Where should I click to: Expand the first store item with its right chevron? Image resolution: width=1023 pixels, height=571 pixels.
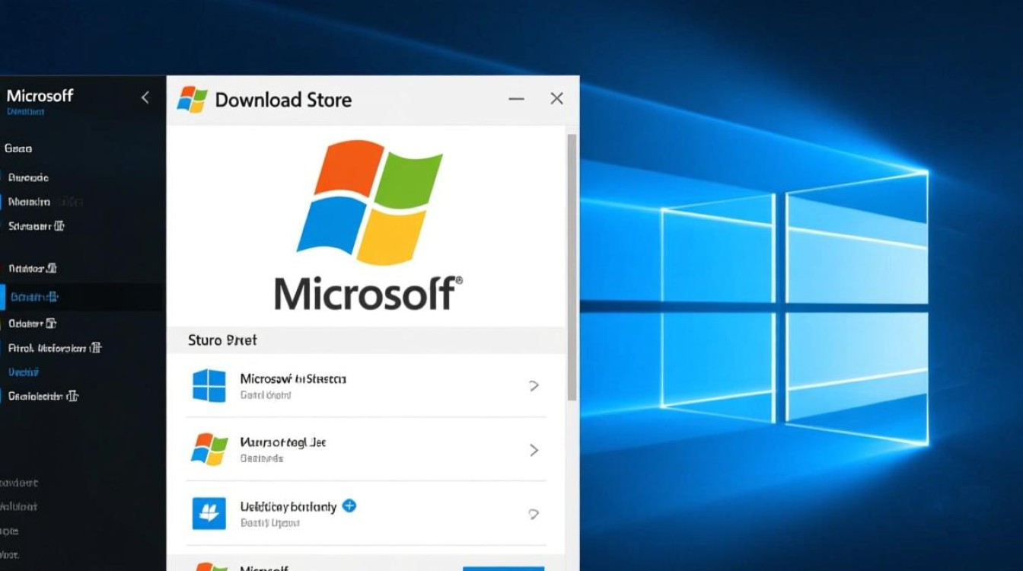pos(534,385)
